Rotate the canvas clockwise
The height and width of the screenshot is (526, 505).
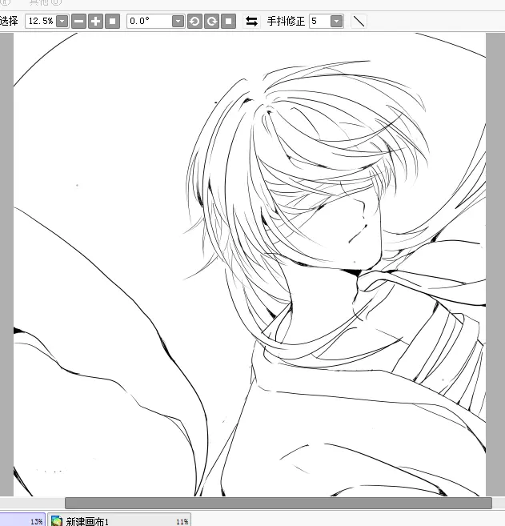(211, 21)
